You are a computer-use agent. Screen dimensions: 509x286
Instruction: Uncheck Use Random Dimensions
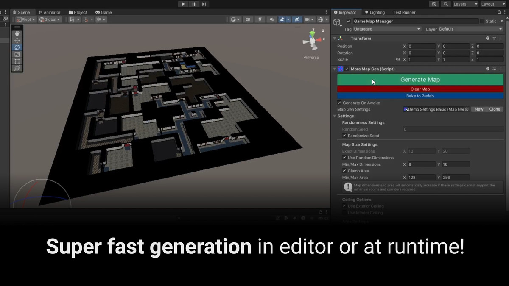click(344, 158)
